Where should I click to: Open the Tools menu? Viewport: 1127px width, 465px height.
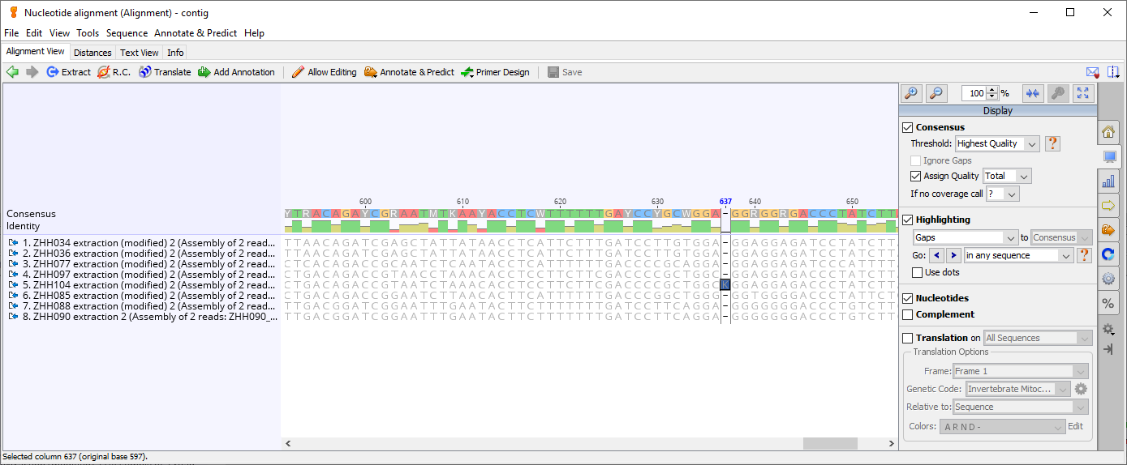(88, 33)
